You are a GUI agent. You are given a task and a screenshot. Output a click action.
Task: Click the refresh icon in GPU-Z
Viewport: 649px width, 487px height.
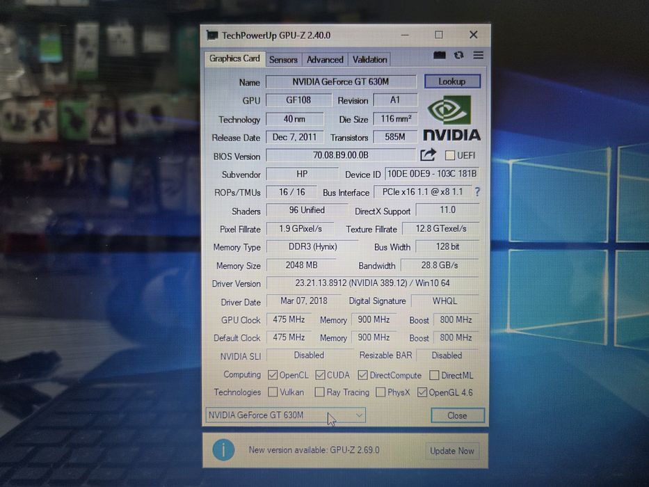click(x=458, y=55)
